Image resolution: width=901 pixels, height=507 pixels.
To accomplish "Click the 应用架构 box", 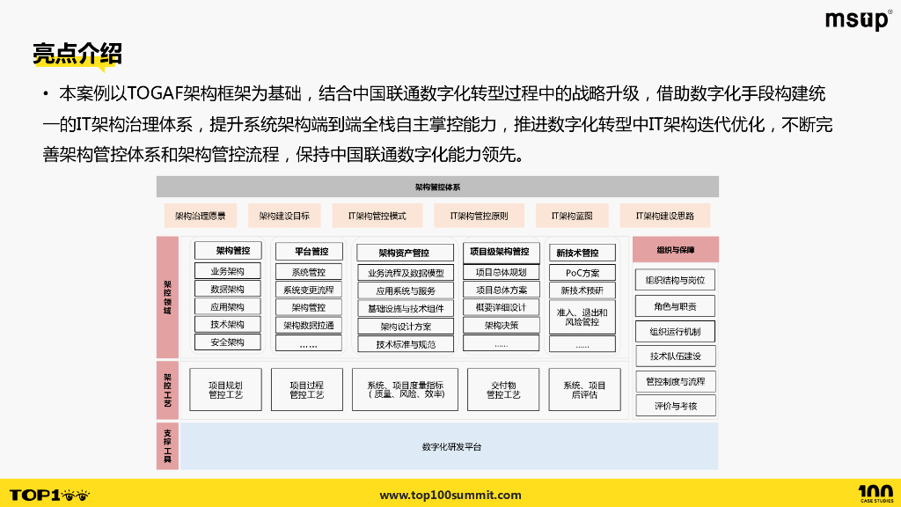I will (228, 307).
